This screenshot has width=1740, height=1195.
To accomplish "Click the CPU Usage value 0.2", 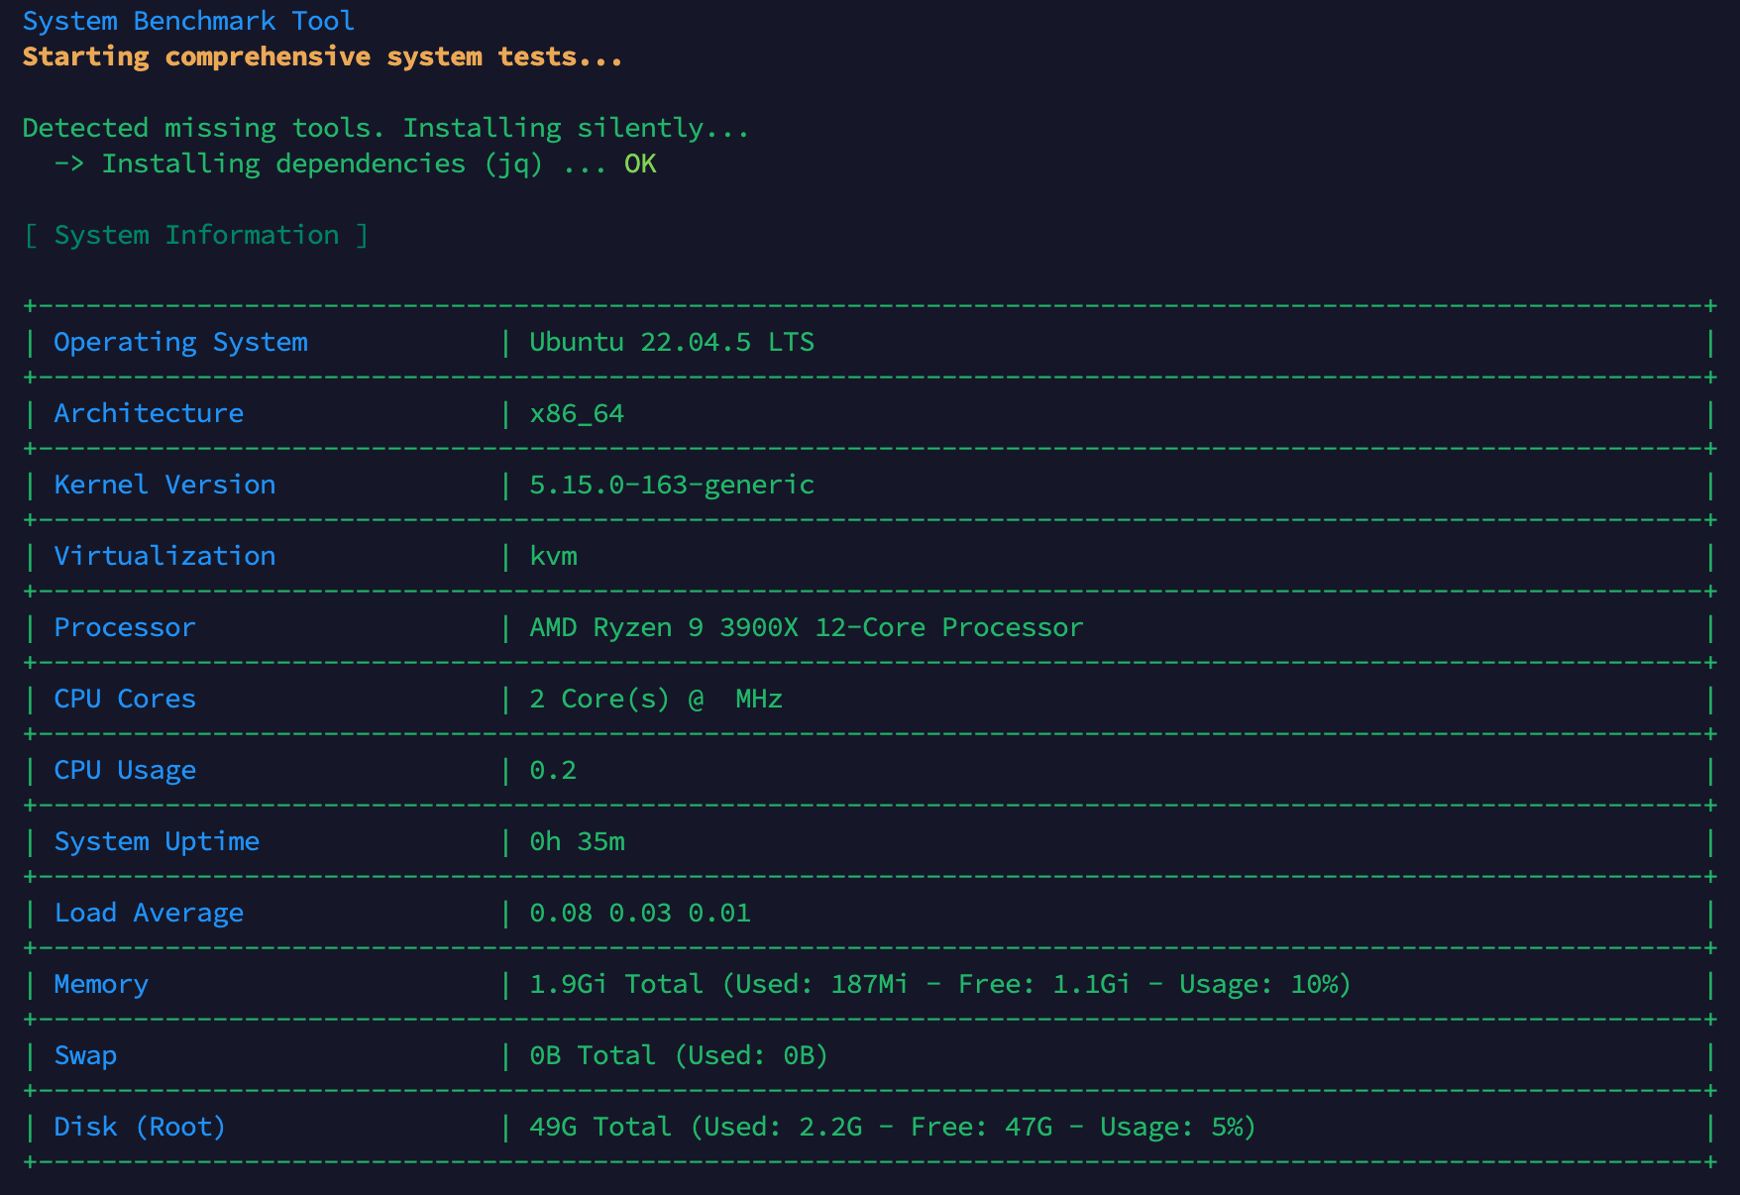I will tap(553, 770).
